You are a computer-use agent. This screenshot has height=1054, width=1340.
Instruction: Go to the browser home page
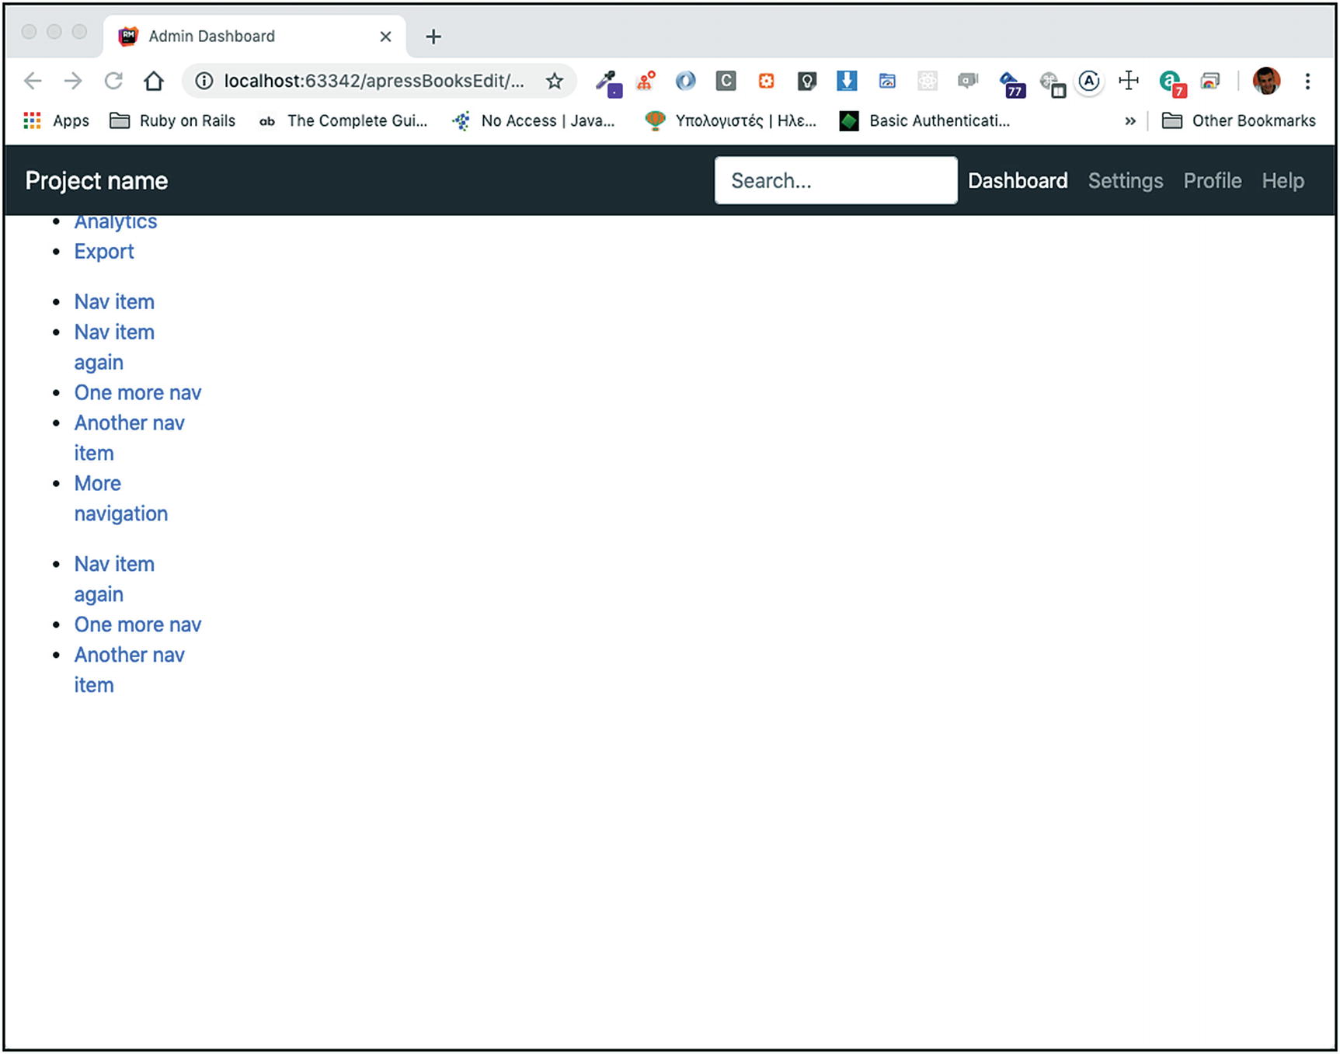[154, 81]
